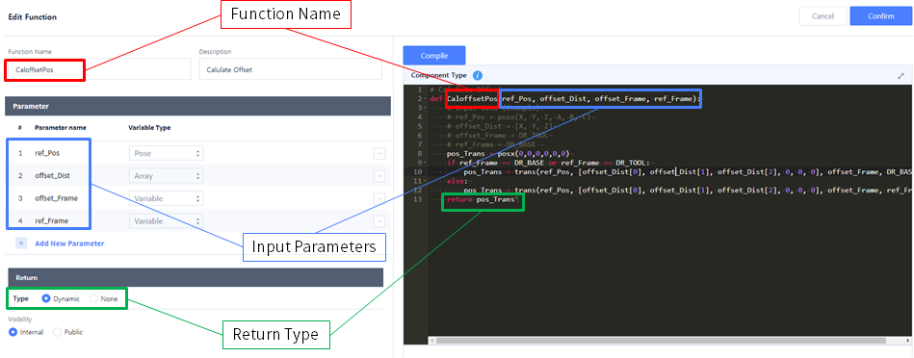Delete the offset_Frame parameter row

[x=379, y=198]
